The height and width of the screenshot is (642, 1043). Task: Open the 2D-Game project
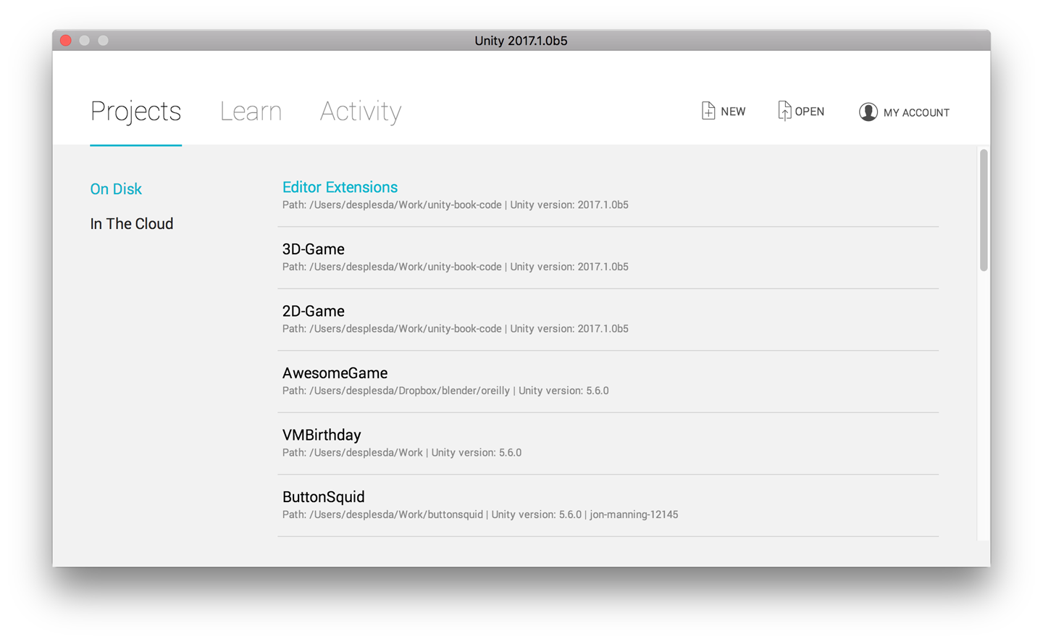point(313,311)
